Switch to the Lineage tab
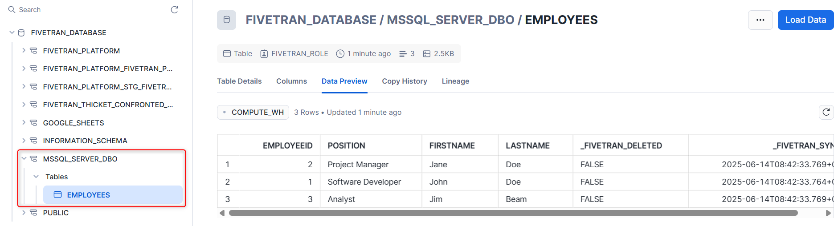 (455, 81)
